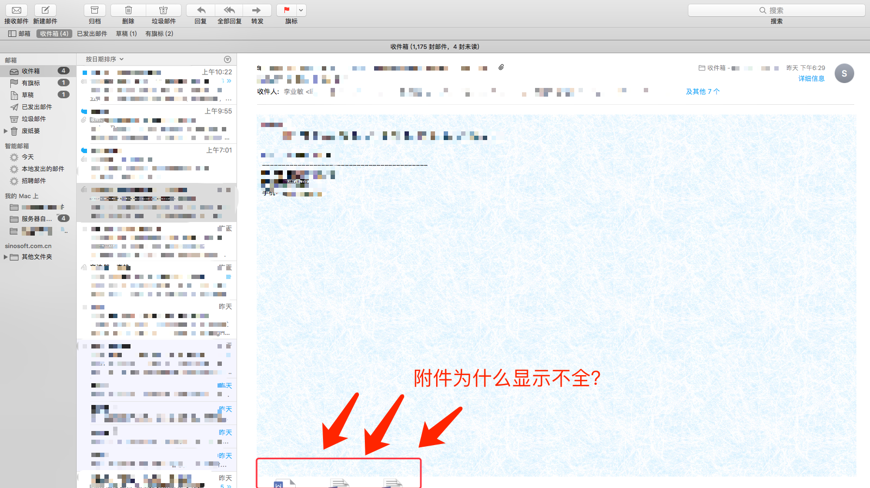
Task: Expand the 废纸篓 trash folder
Action: [6, 131]
